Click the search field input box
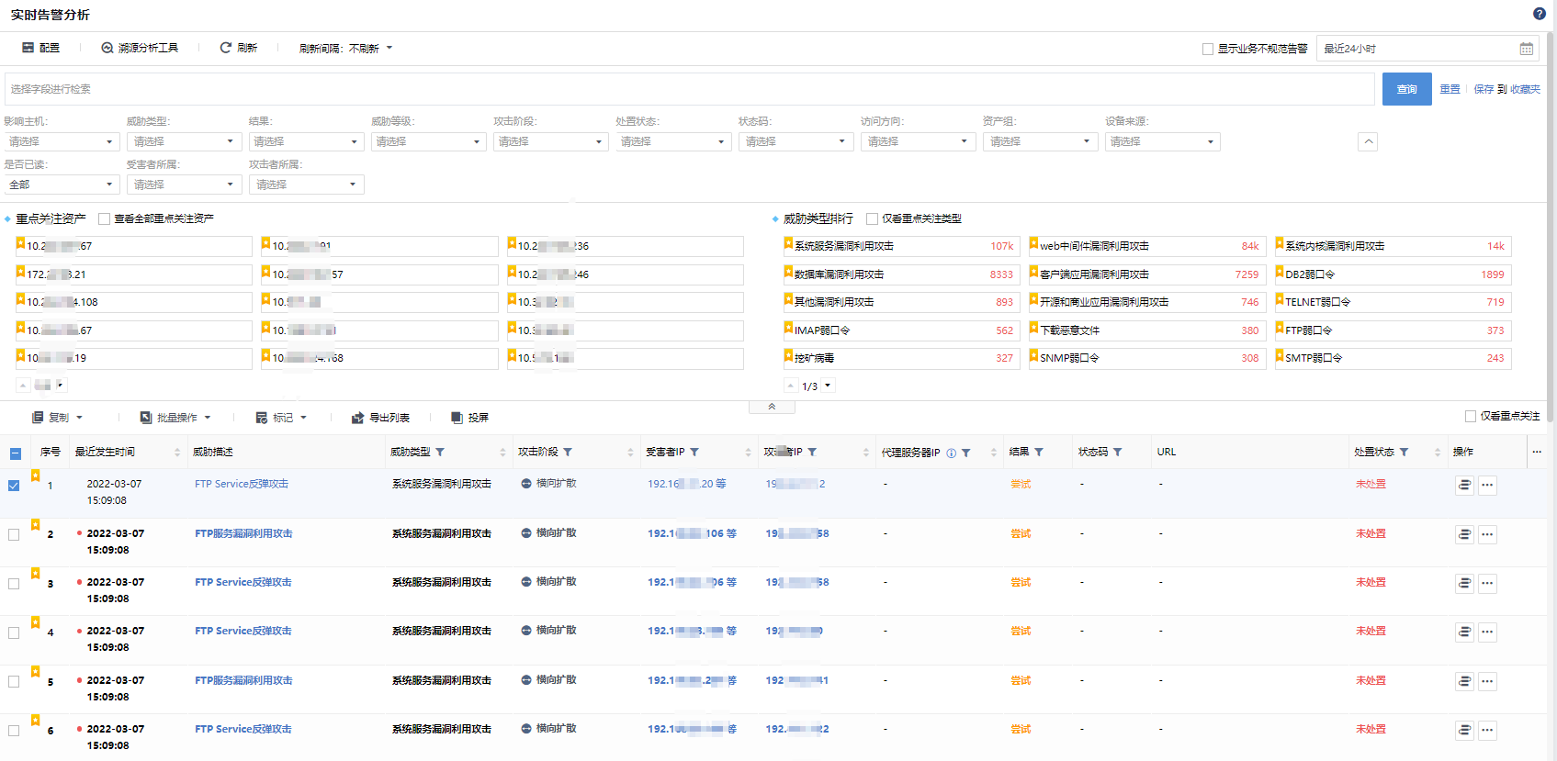1557x761 pixels. (x=689, y=89)
